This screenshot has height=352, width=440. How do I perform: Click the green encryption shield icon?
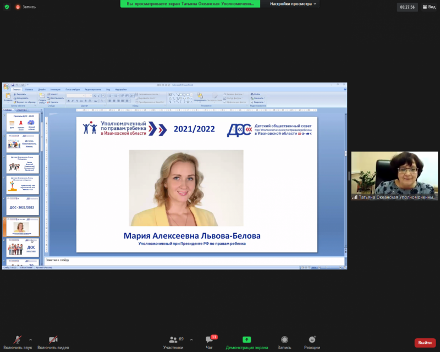click(x=7, y=8)
